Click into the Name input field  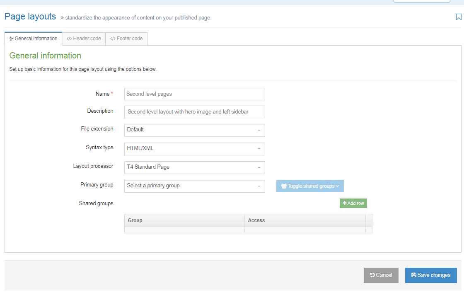[x=194, y=94]
